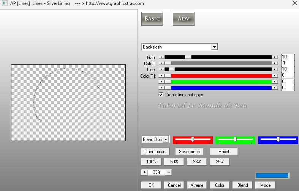Zoom in with the plus button
This screenshot has height=191, width=299.
point(144,172)
